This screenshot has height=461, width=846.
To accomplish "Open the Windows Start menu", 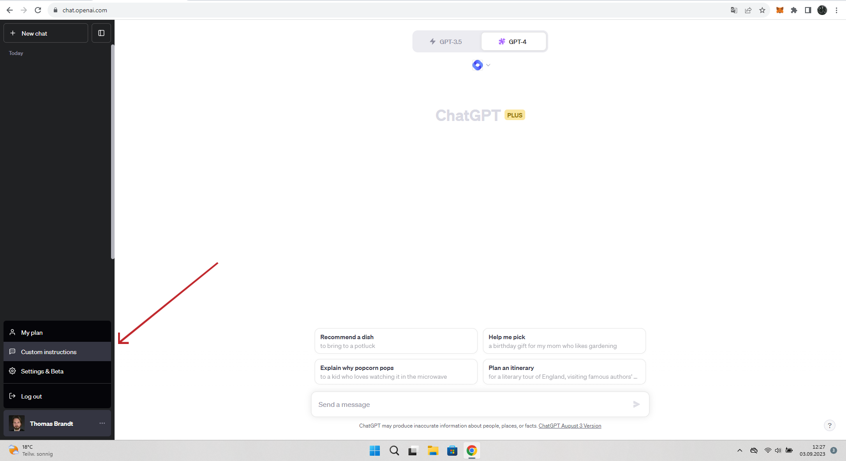I will pos(375,451).
